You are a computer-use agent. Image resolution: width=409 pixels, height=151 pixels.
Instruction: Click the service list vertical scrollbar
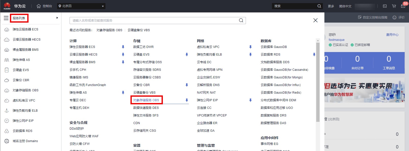318,81
